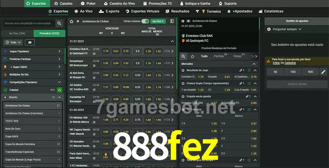The image size is (329, 168).
Task: Expand Próximas Partidas category
Action: (x=32, y=59)
